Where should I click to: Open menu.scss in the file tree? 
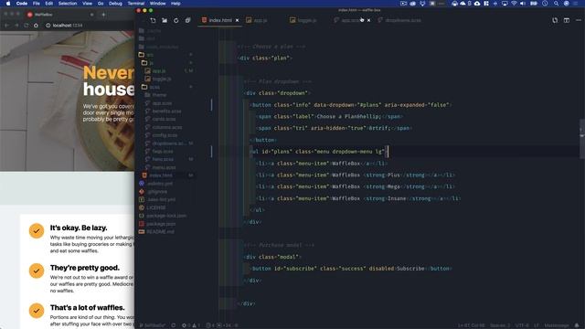(161, 167)
